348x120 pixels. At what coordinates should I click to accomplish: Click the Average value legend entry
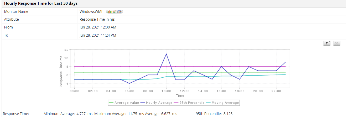[x=127, y=103]
